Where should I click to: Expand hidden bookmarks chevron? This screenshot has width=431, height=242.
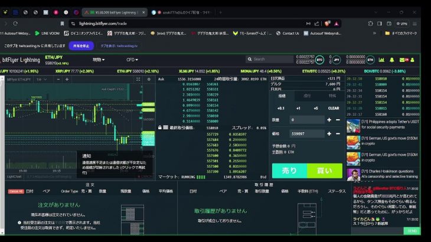tap(374, 33)
